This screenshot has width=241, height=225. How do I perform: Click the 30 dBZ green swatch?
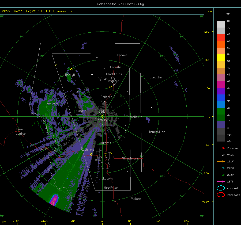pos(221,111)
